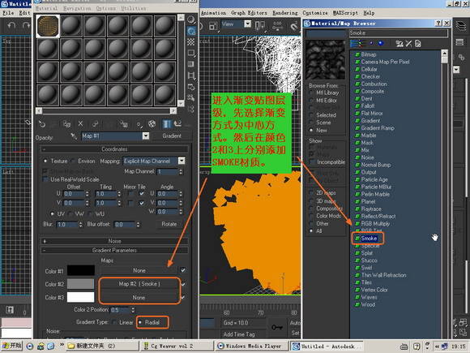Open Material/Map Navigator icon

pyautogui.click(x=191, y=109)
